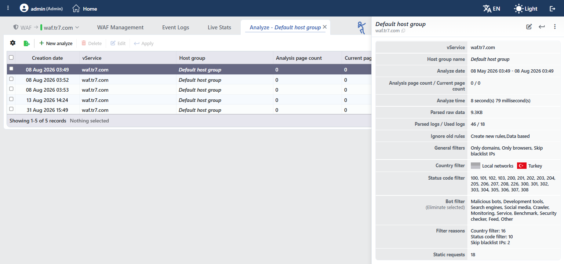Check the 31 Aug 2026 15:49 row checkbox

pyautogui.click(x=11, y=109)
